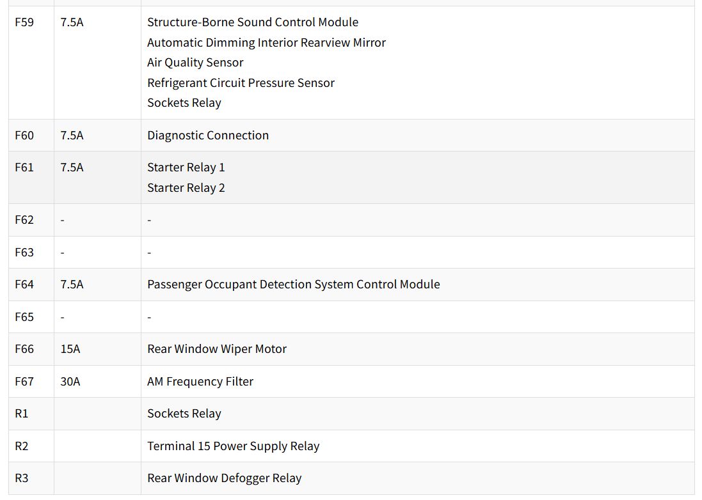Click the Structure-Borne Sound Control Module text
702x500 pixels.
point(253,22)
